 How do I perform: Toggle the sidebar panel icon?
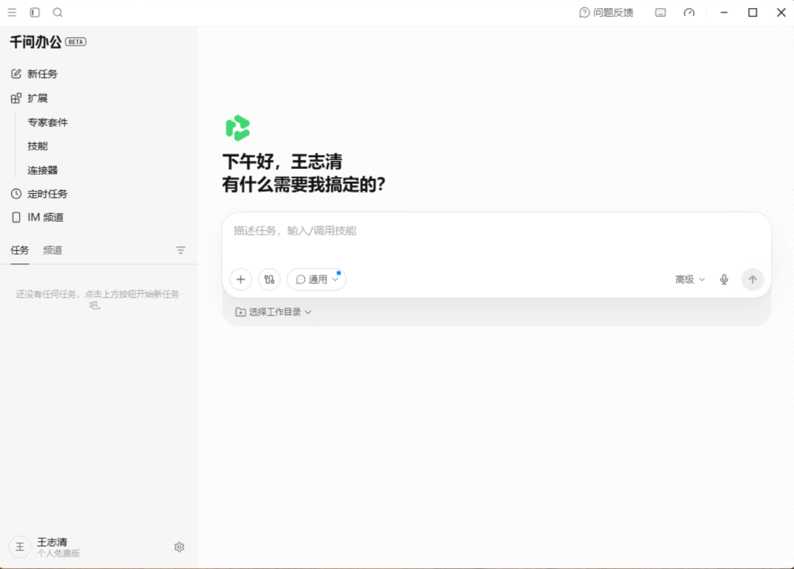[35, 12]
